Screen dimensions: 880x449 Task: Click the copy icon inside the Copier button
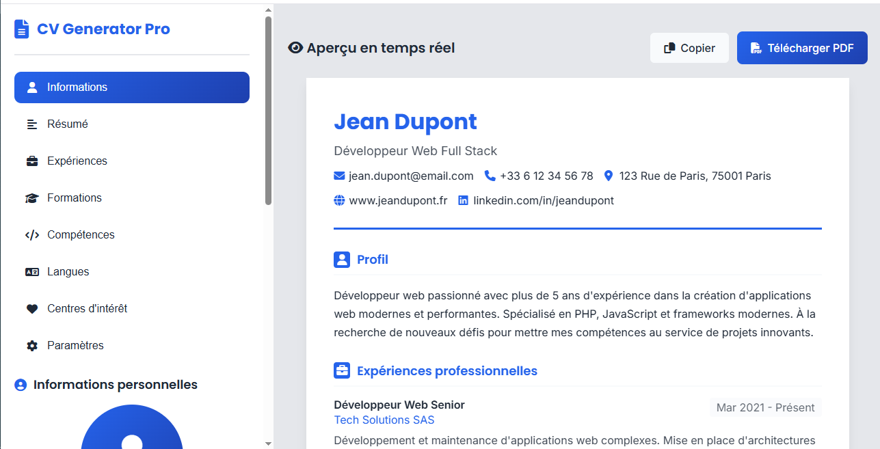coord(668,48)
